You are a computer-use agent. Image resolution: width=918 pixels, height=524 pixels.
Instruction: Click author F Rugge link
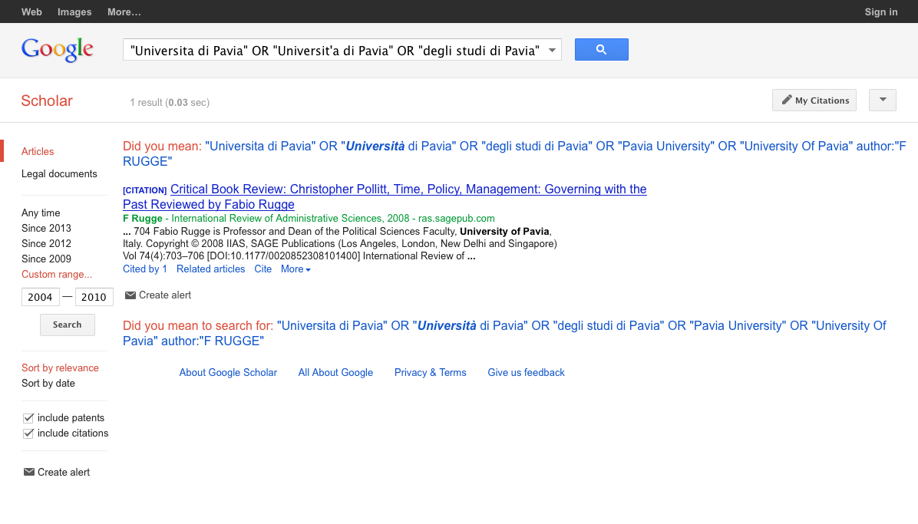click(142, 219)
